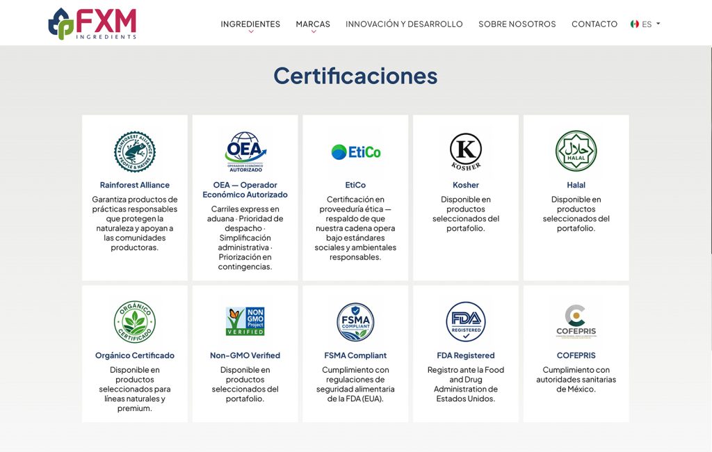Click the green Halal seal
Screen dimensions: 712x452
pyautogui.click(x=576, y=151)
